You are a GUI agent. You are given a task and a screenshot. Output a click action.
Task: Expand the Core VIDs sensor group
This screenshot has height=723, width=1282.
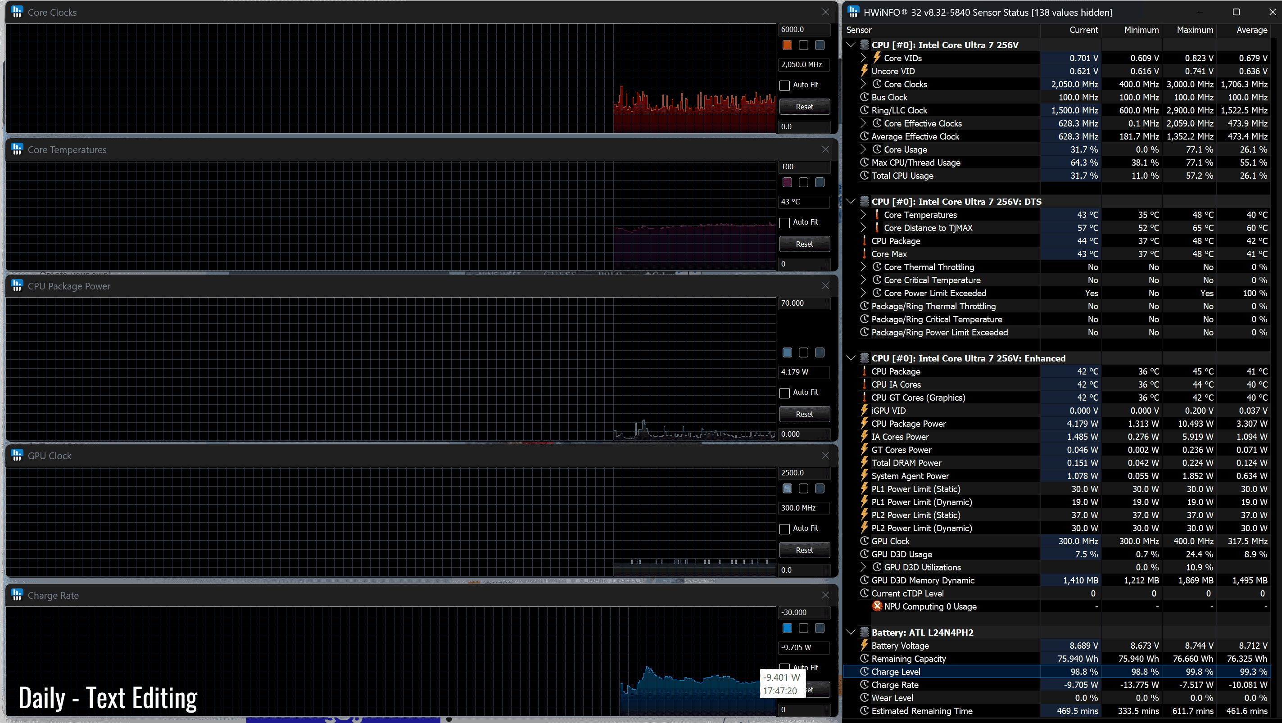(864, 58)
